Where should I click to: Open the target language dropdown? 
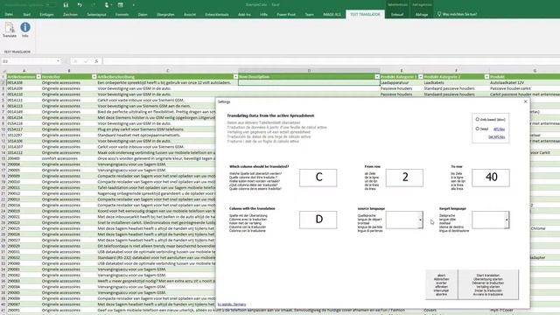[507, 220]
